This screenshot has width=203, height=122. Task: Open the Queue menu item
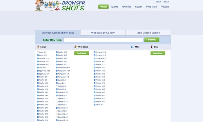(x=114, y=7)
